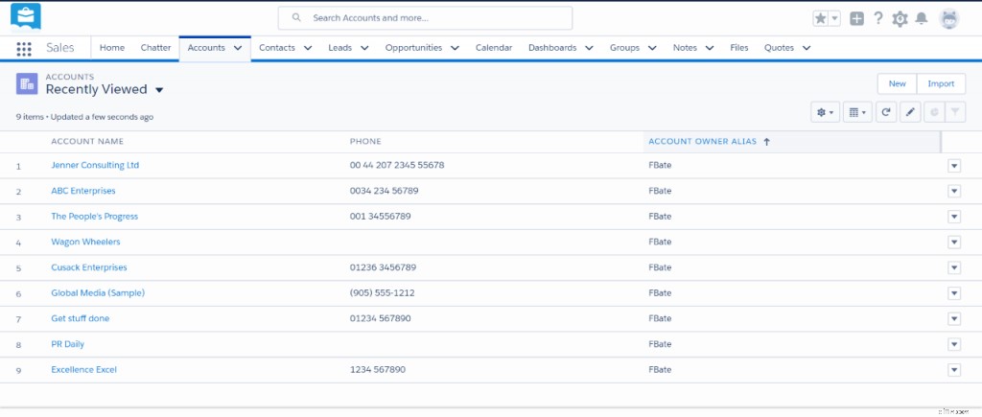Click phone number 0034 234 56789
Image resolution: width=982 pixels, height=417 pixels.
[384, 191]
